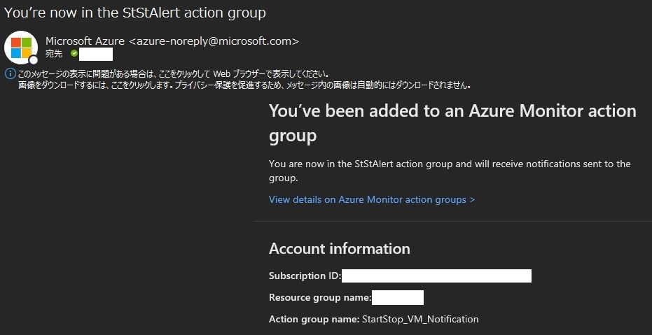The image size is (652, 335).
Task: Click the "You've been added" heading
Action: point(452,122)
